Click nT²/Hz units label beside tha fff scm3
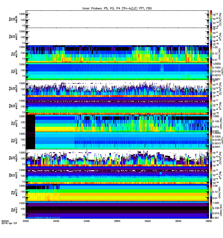The height and width of the screenshot is (238, 223). [220, 37]
